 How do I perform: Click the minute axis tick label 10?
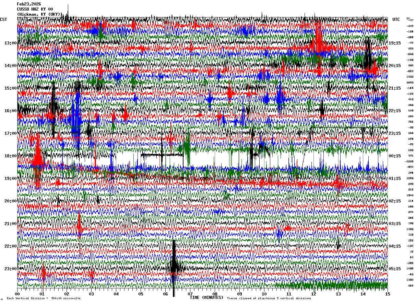[x=264, y=294]
